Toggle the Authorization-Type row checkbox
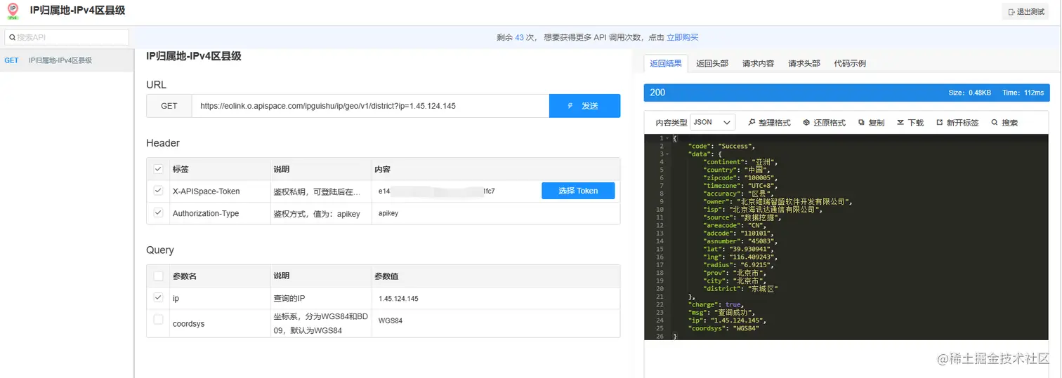 [x=159, y=212]
